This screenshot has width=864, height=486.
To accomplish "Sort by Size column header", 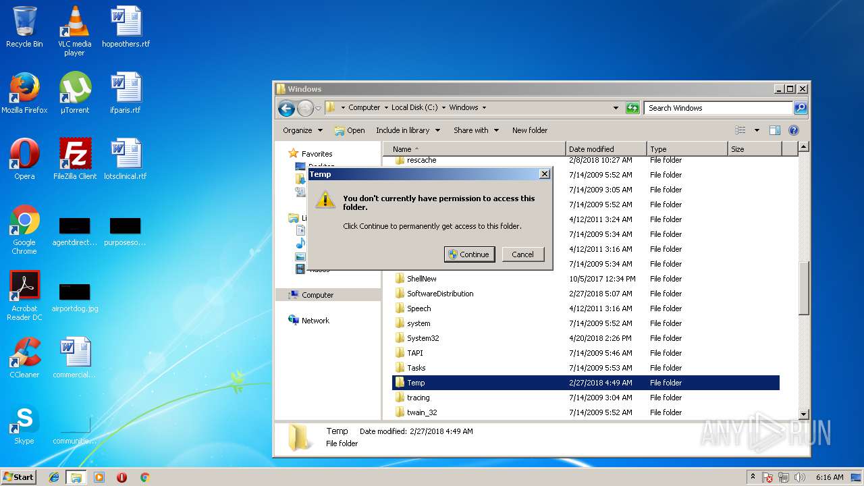I will 755,149.
